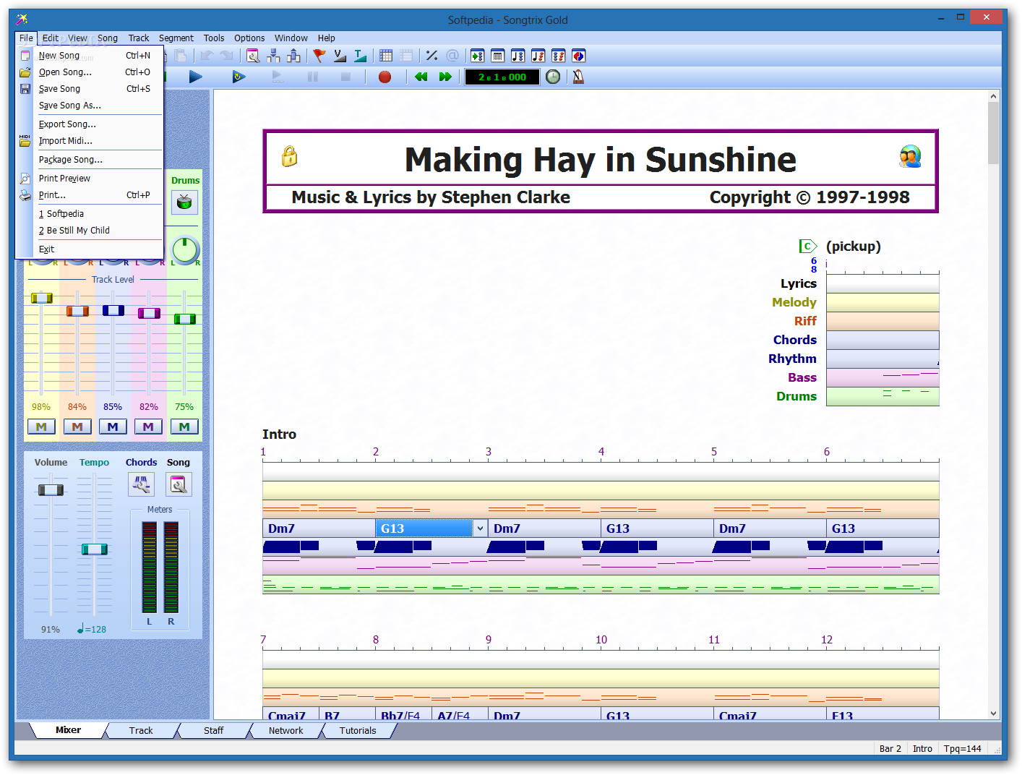The image size is (1022, 775).
Task: Mute the purple Bass track (82%)
Action: 148,427
